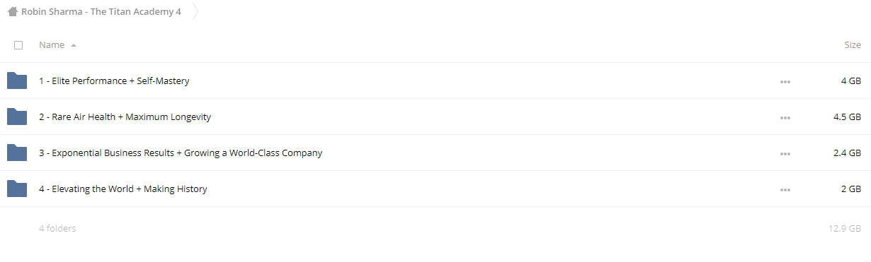The image size is (871, 262).
Task: Click folder icon for Elevating the World
Action: pyautogui.click(x=17, y=189)
